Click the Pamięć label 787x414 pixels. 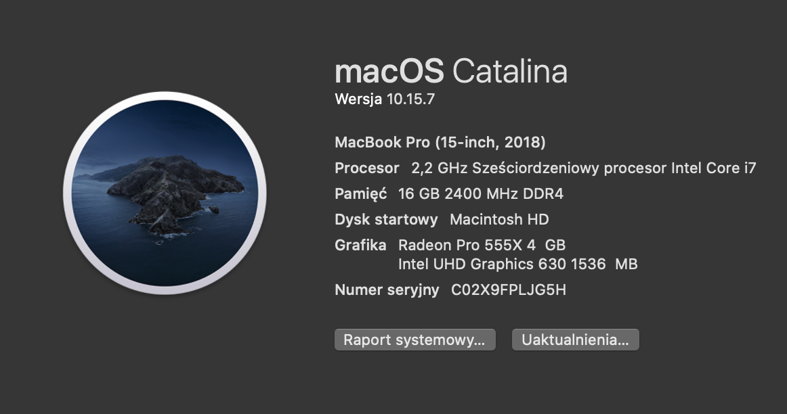360,194
